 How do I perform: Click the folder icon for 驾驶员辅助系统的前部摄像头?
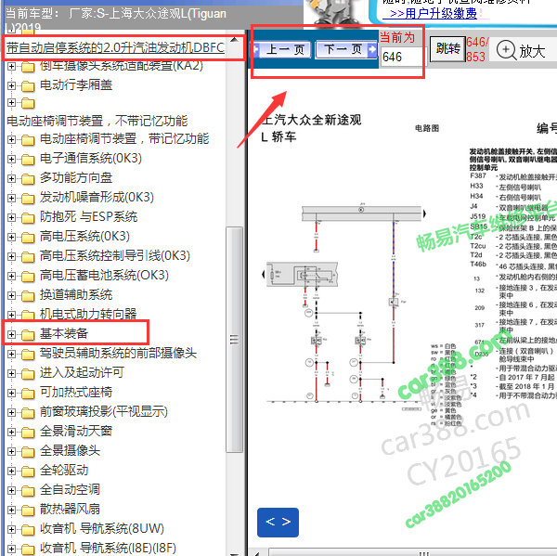tap(28, 355)
